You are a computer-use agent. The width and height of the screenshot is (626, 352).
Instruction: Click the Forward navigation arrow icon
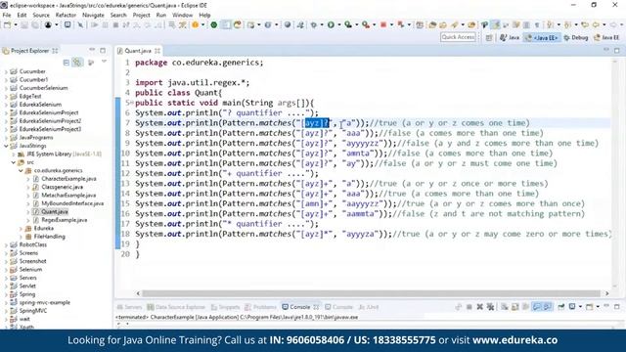click(x=613, y=24)
